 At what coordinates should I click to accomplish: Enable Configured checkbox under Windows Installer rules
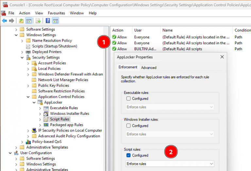click(128, 125)
